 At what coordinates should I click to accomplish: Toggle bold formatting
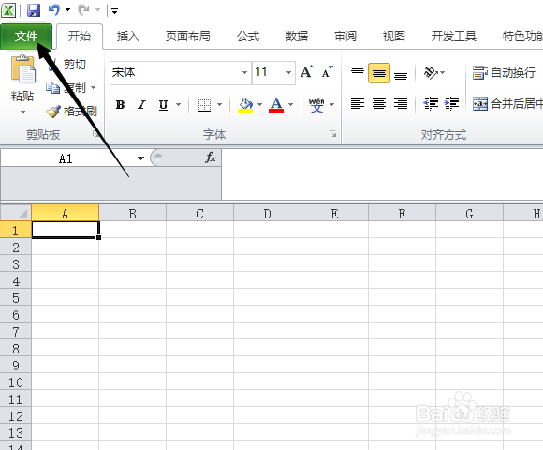point(120,105)
